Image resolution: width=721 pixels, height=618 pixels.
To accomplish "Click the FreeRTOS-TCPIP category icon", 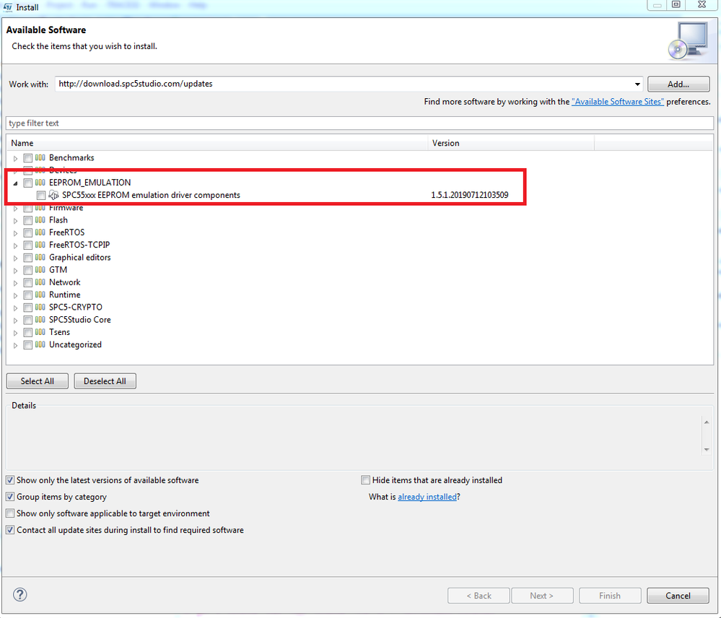I will tap(40, 245).
